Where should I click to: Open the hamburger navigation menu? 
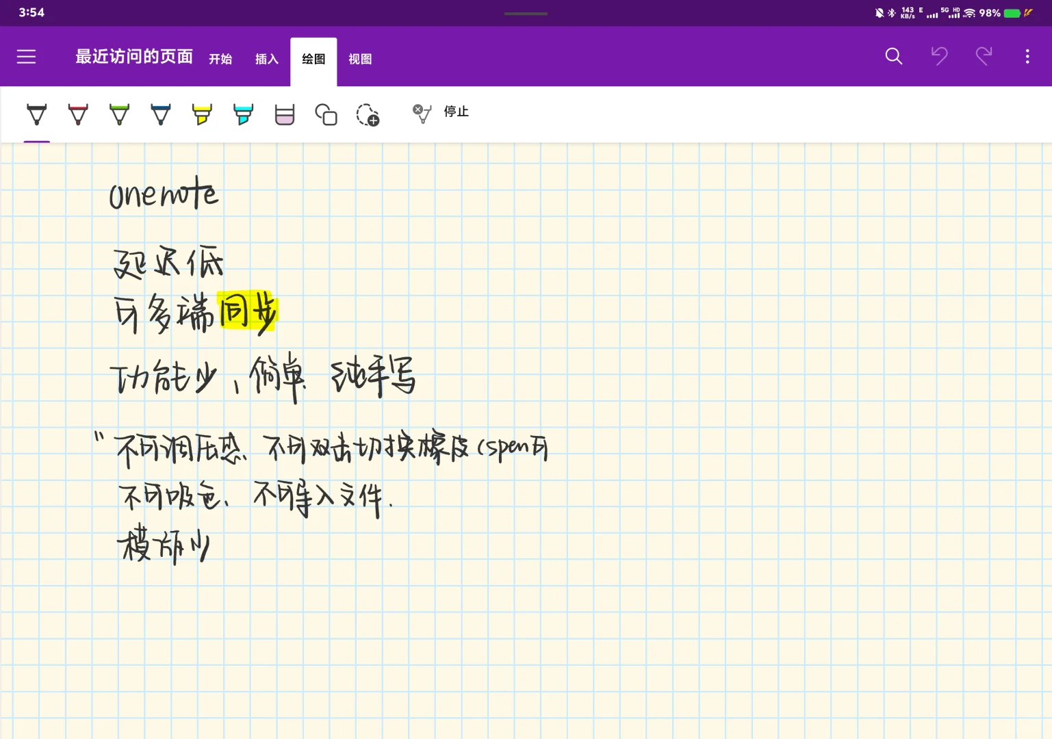coord(26,57)
